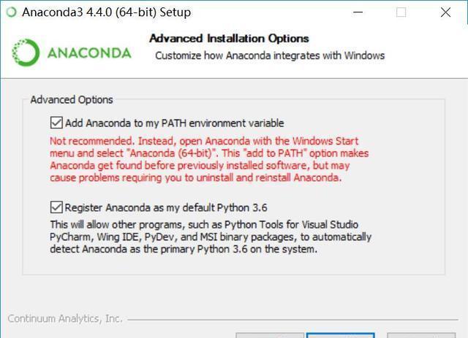Click the Anaconda icon in the title bar
The height and width of the screenshot is (338, 468).
pyautogui.click(x=11, y=12)
